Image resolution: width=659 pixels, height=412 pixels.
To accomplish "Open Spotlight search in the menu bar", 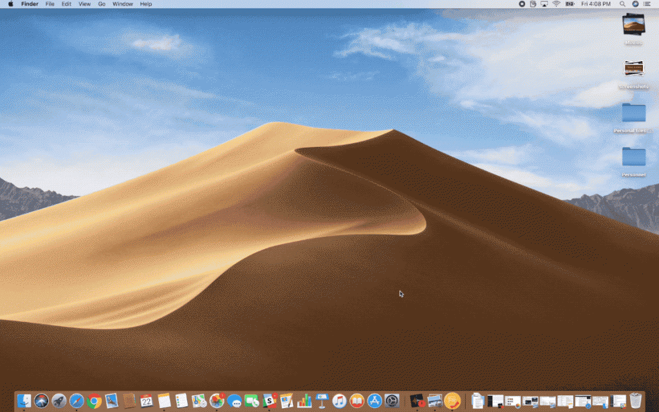I will click(x=622, y=4).
